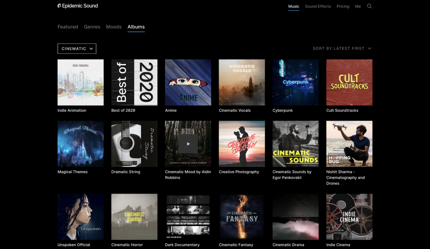430x249 pixels.
Task: Open the Me account menu
Action: pos(358,6)
